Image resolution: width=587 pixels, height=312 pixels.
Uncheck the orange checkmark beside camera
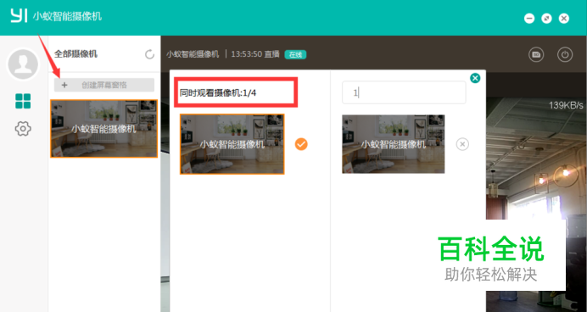point(301,144)
